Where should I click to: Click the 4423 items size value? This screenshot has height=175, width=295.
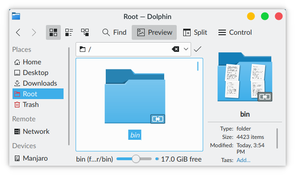pyautogui.click(x=250, y=137)
